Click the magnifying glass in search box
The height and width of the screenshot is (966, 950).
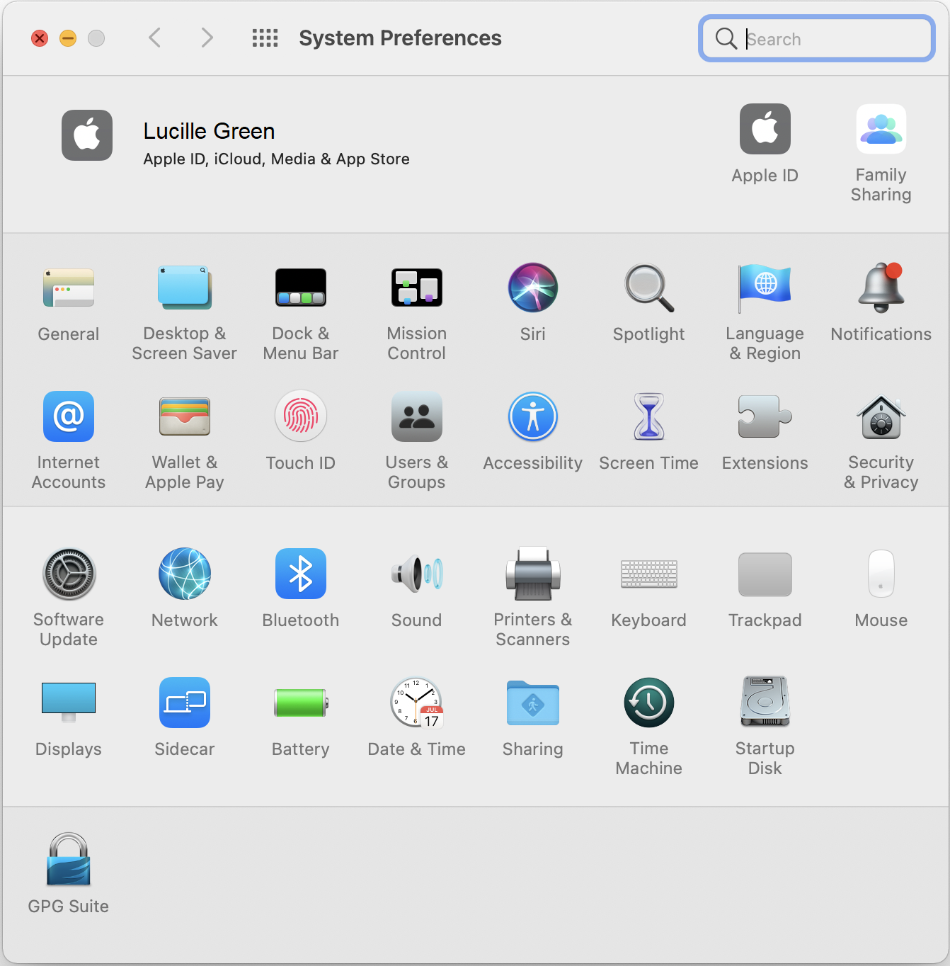(726, 38)
